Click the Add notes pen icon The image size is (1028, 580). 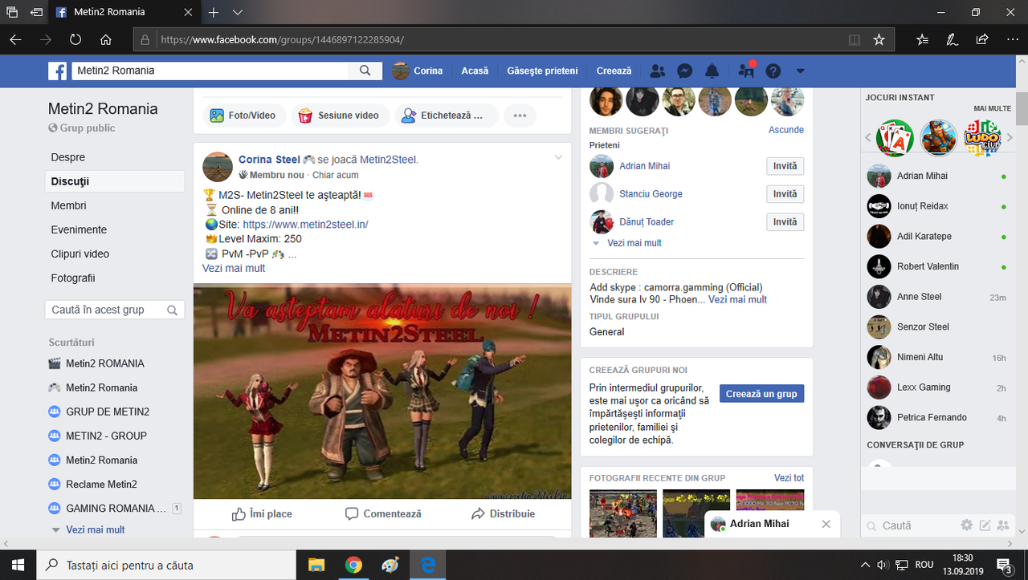click(953, 39)
